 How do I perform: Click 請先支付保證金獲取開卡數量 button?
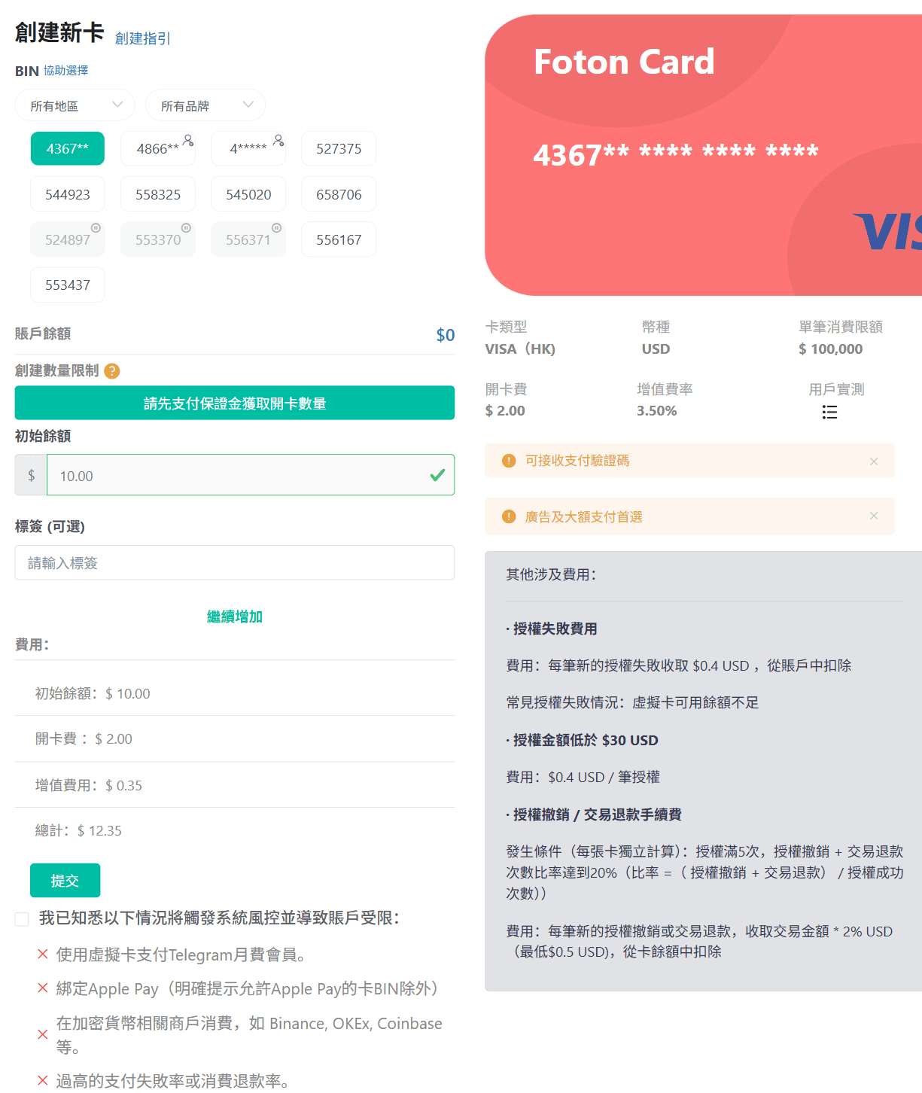point(235,403)
